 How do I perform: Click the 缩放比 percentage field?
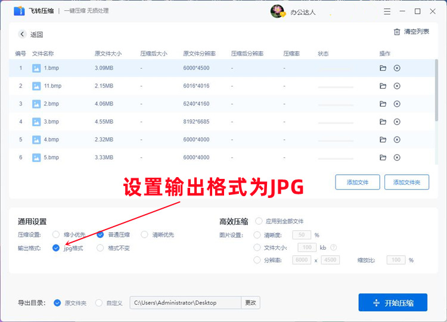(x=396, y=260)
